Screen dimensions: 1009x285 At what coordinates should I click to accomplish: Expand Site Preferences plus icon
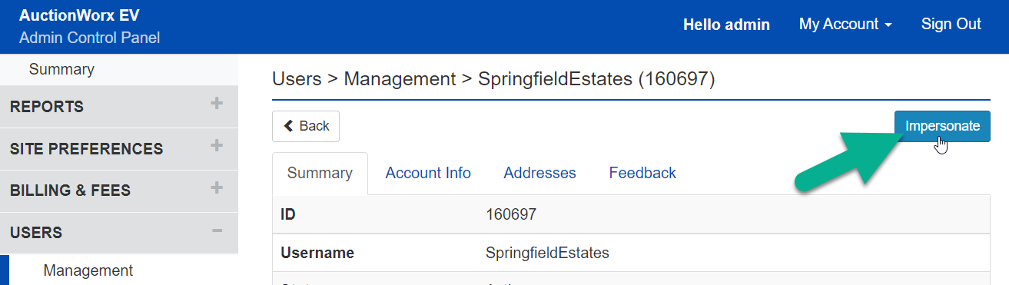click(217, 145)
